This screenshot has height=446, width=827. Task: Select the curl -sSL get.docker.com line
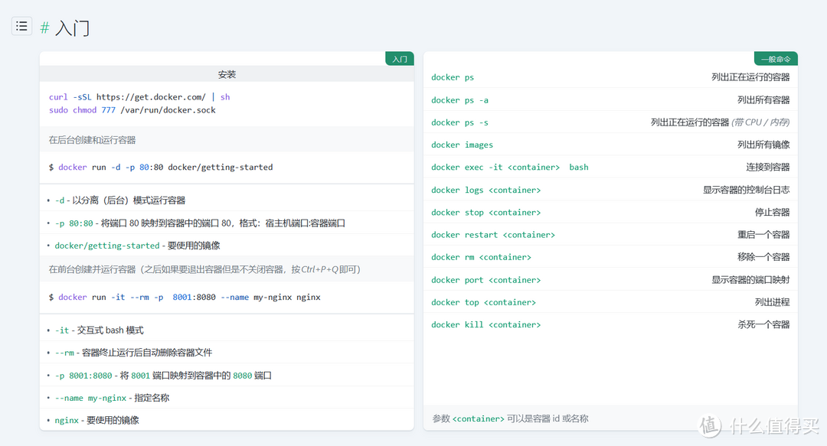[x=139, y=97]
